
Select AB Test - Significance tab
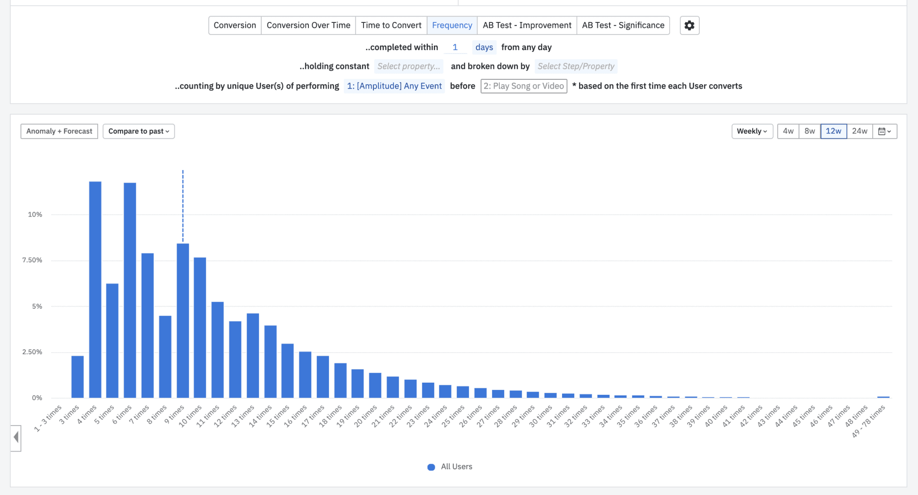pyautogui.click(x=623, y=26)
